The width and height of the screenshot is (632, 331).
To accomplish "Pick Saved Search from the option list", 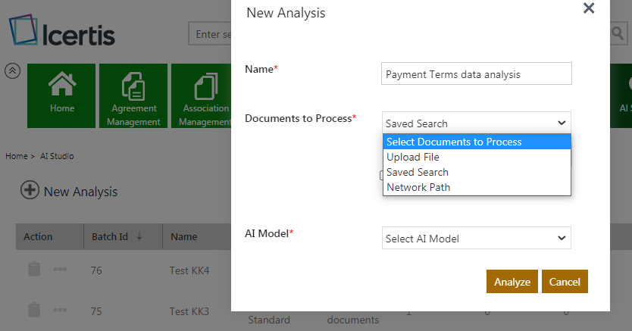I will coord(418,172).
